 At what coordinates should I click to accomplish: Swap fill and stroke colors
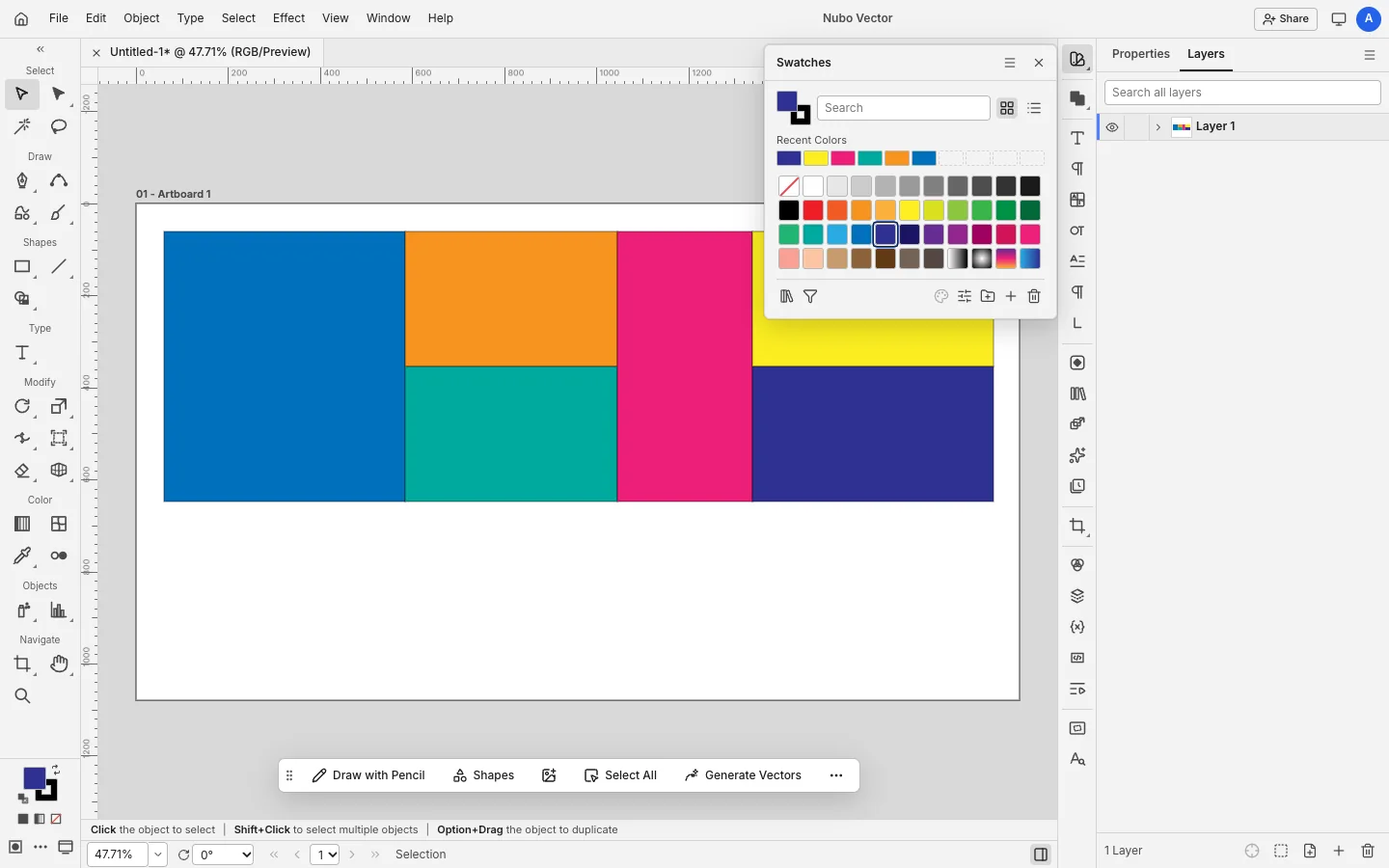click(56, 769)
